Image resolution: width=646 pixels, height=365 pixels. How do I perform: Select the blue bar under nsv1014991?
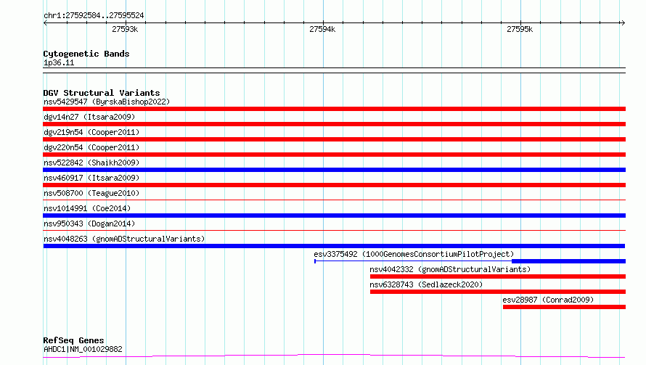click(334, 216)
